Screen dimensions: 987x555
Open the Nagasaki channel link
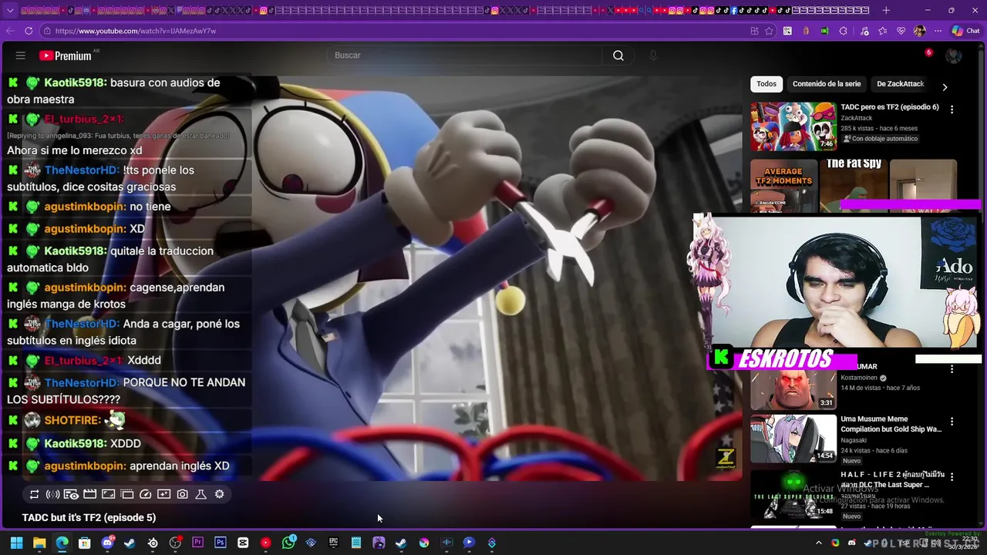click(x=856, y=440)
